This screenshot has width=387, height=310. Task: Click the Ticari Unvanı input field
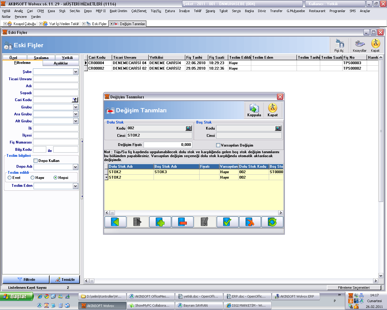pyautogui.click(x=56, y=79)
